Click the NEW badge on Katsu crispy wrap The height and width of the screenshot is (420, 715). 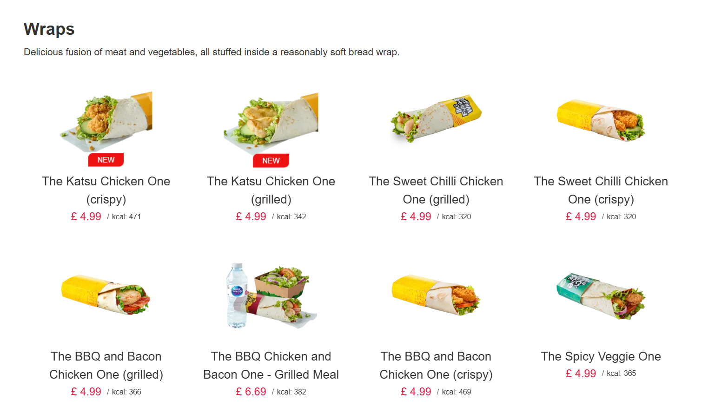click(x=106, y=160)
